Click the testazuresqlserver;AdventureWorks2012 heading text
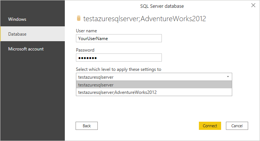Image resolution: width=260 pixels, height=141 pixels. click(x=144, y=19)
